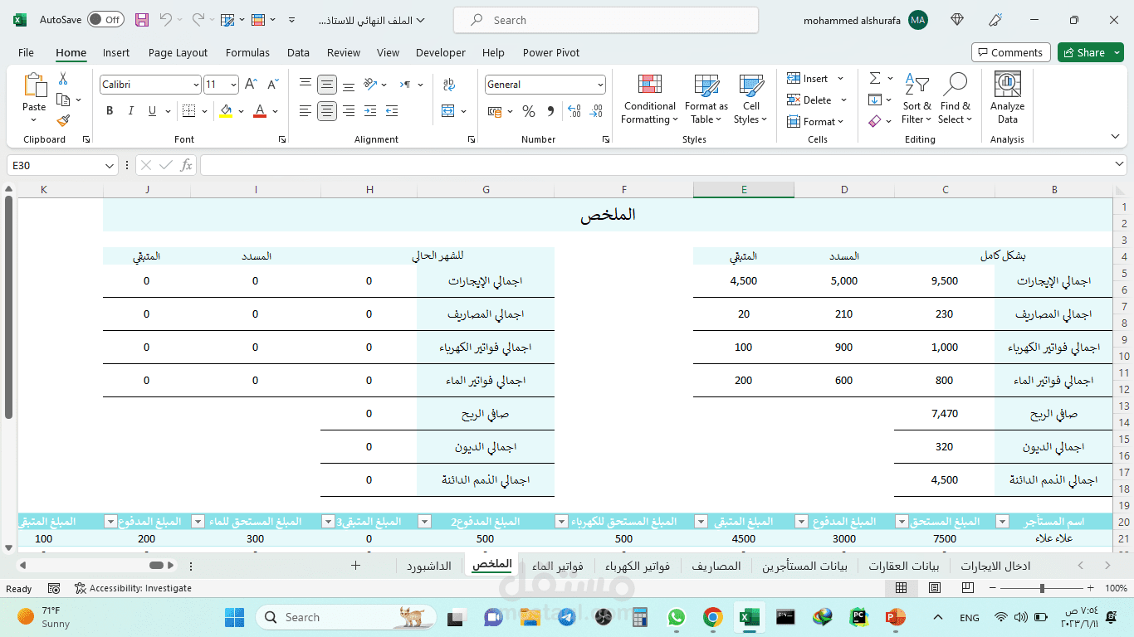Open the Power Pivot ribbon tab
Viewport: 1134px width, 637px height.
click(551, 52)
